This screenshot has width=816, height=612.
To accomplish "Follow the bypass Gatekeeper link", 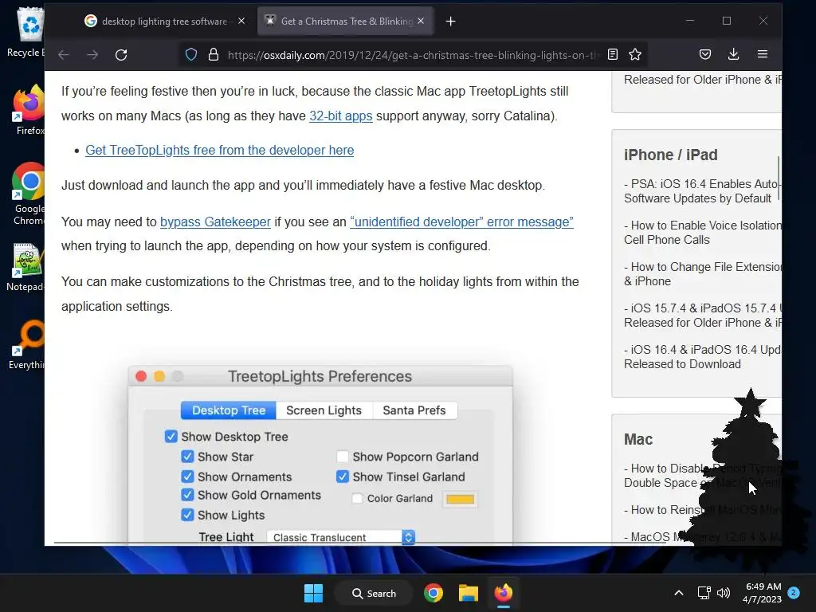I will pos(215,222).
